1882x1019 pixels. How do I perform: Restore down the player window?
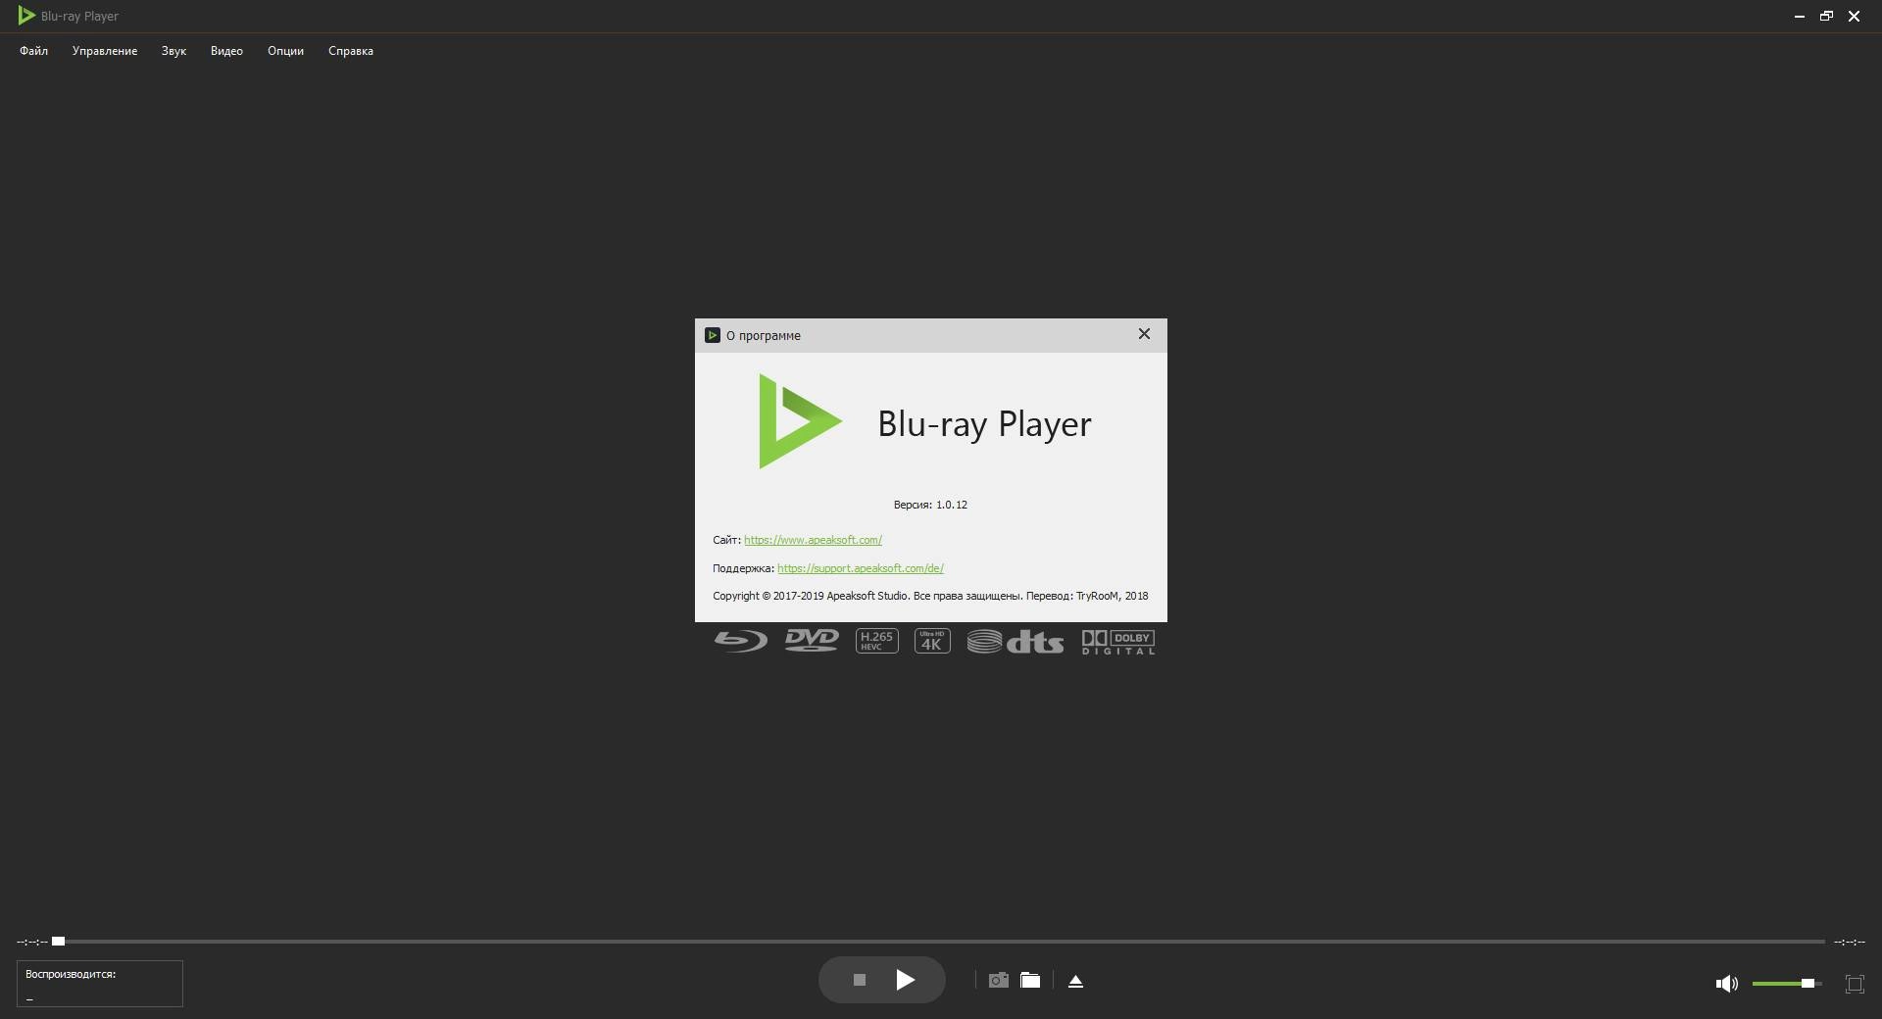click(x=1826, y=17)
